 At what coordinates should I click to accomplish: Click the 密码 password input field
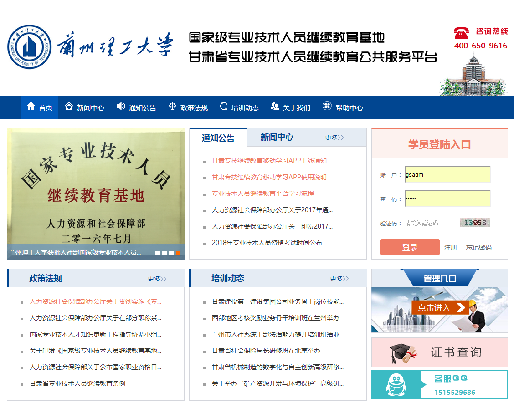tap(447, 199)
